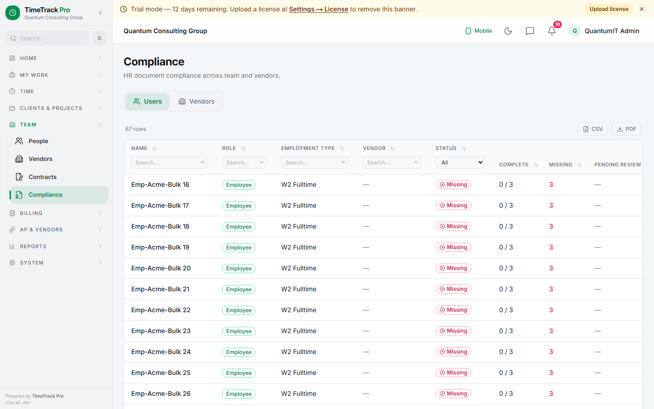The image size is (654, 409).
Task: Click the Emp-Acme-Bulk 26 row name
Action: 161,394
